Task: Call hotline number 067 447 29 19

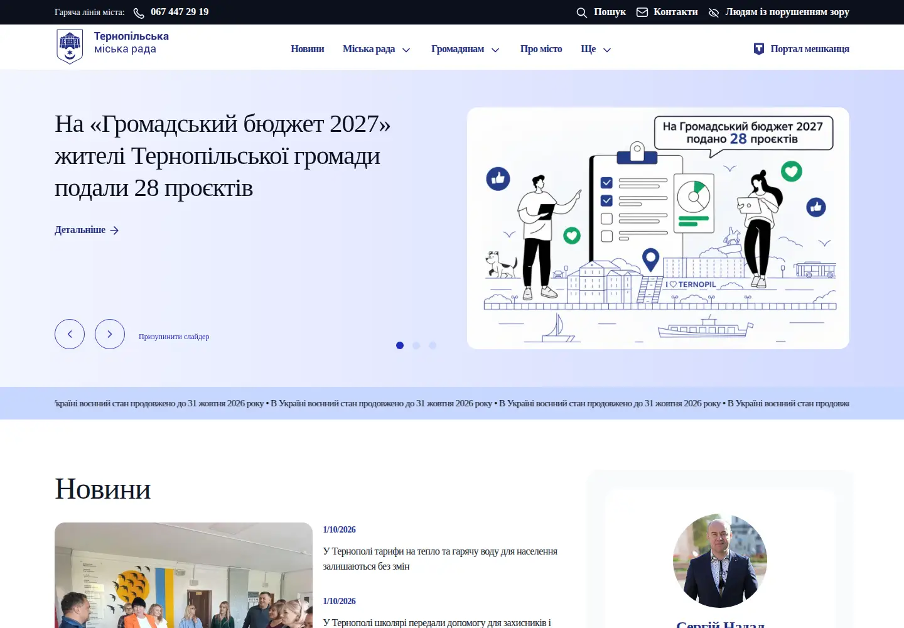Action: [x=180, y=12]
